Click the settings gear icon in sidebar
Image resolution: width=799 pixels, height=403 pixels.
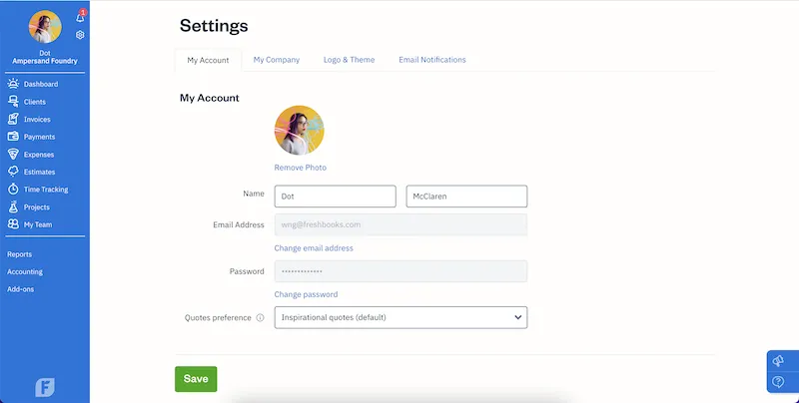[x=80, y=35]
